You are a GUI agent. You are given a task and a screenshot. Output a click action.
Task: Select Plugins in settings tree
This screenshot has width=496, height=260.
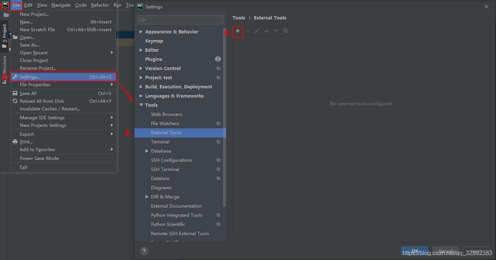(154, 59)
